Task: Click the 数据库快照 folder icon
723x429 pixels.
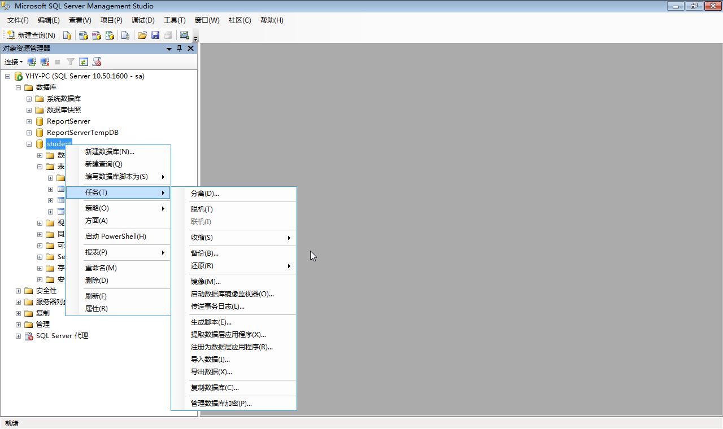Action: [40, 110]
